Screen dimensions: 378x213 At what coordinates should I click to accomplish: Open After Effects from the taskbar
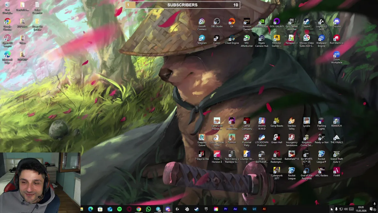235,209
